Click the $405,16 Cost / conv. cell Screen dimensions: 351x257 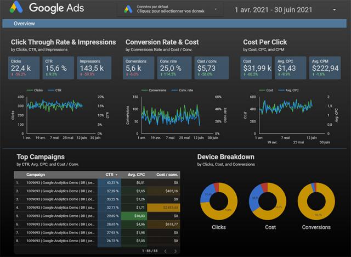coord(163,191)
